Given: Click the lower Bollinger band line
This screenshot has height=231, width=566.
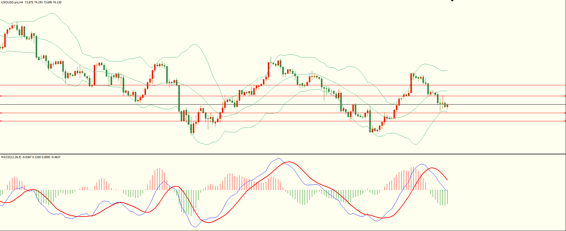Looking at the screenshot, I should coord(207,144).
